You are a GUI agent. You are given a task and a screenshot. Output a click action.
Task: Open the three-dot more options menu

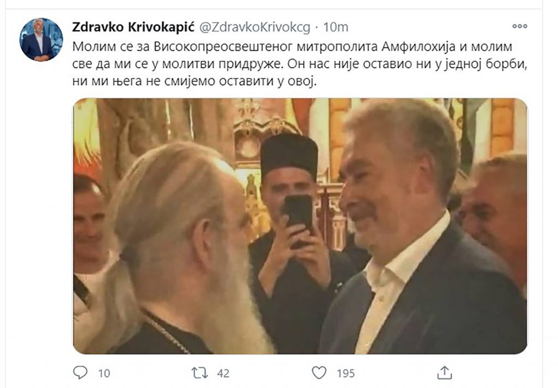519,26
